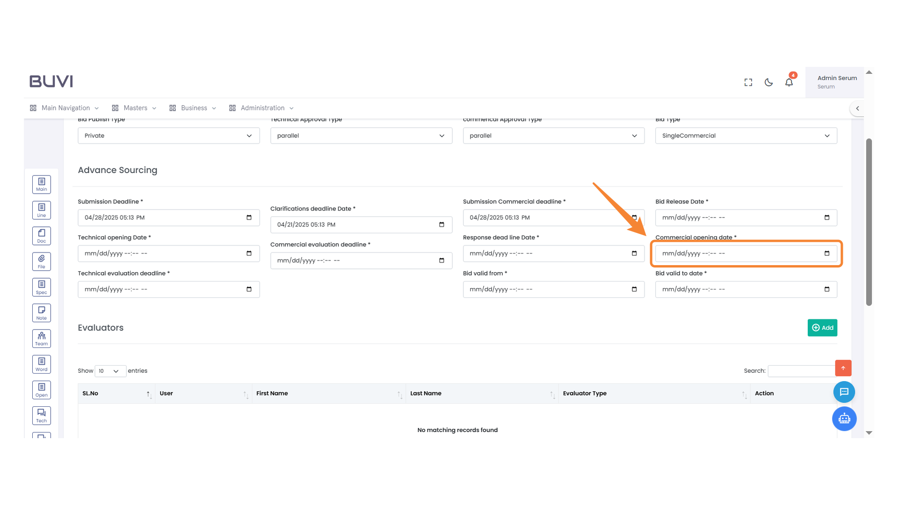Open the Masters menu
Viewport: 898px width, 505px height.
pos(135,108)
